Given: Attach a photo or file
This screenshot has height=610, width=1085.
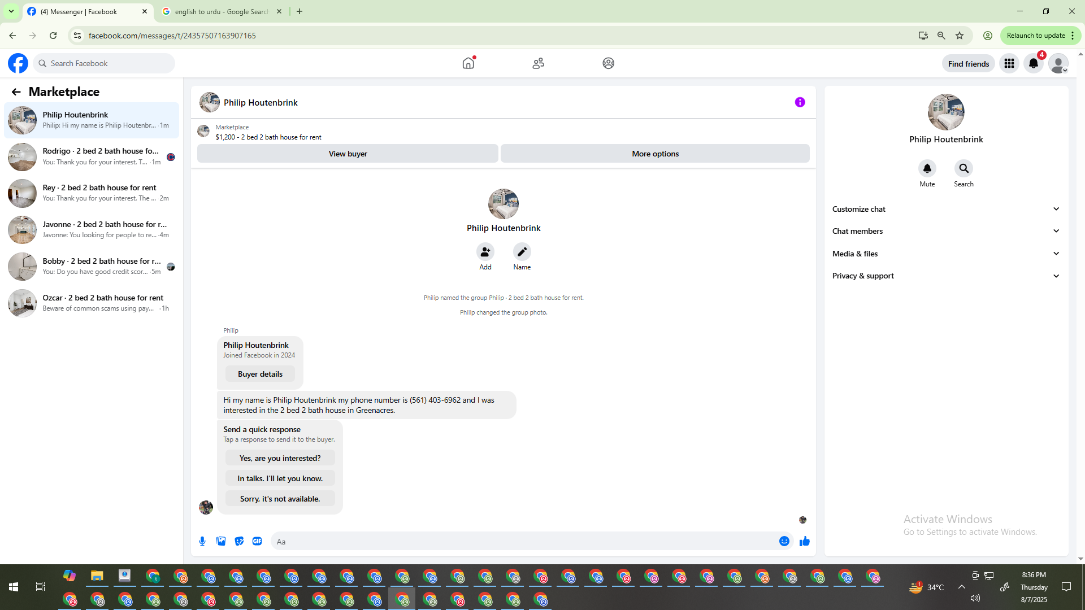Looking at the screenshot, I should (x=221, y=541).
